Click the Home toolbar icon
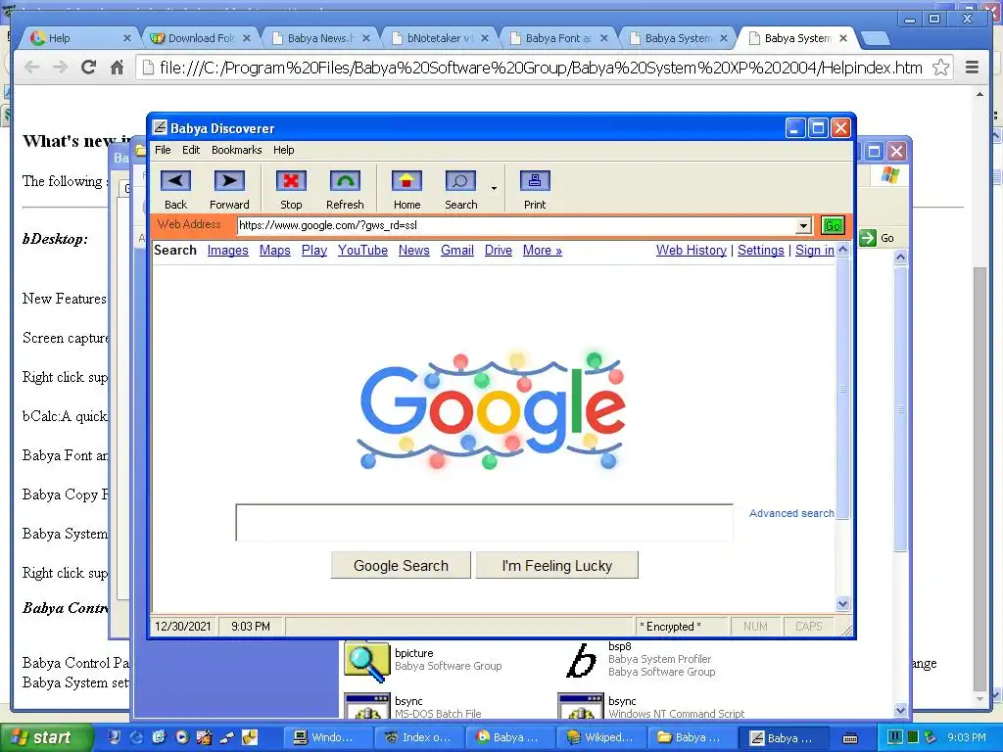Screen dimensions: 1003x752 (x=406, y=181)
